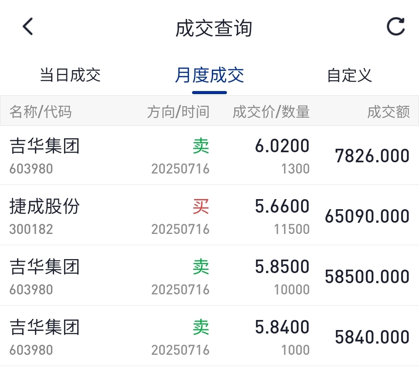Click the 成交额 column header
The width and height of the screenshot is (419, 368).
pos(389,112)
